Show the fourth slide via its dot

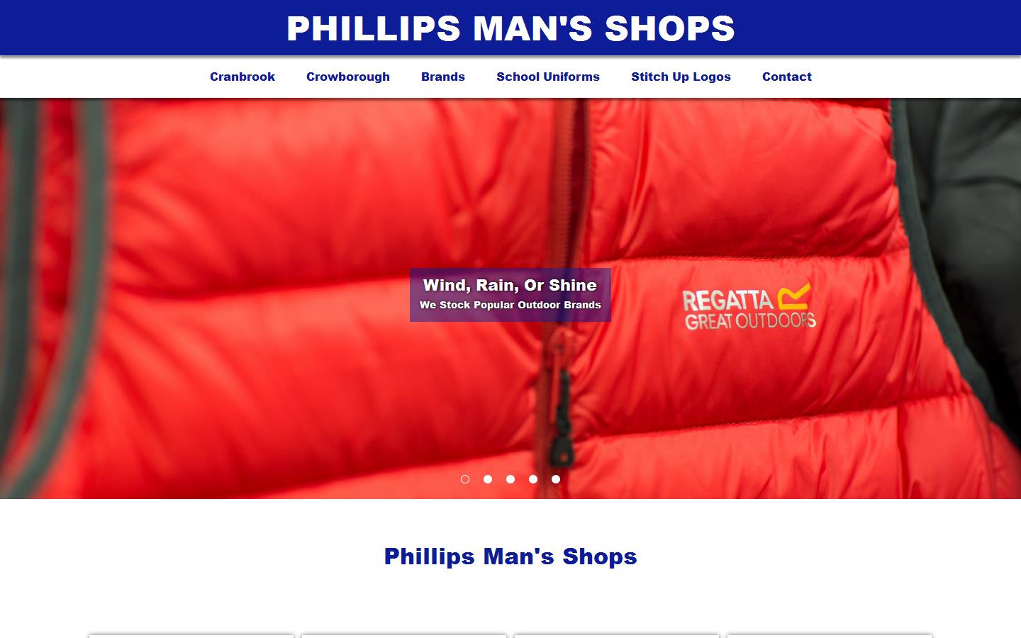tap(533, 479)
